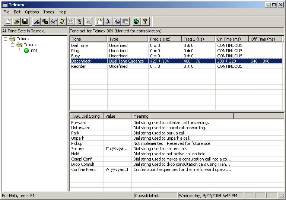Click the Meaning column header
286x200 pixels.
click(182, 116)
